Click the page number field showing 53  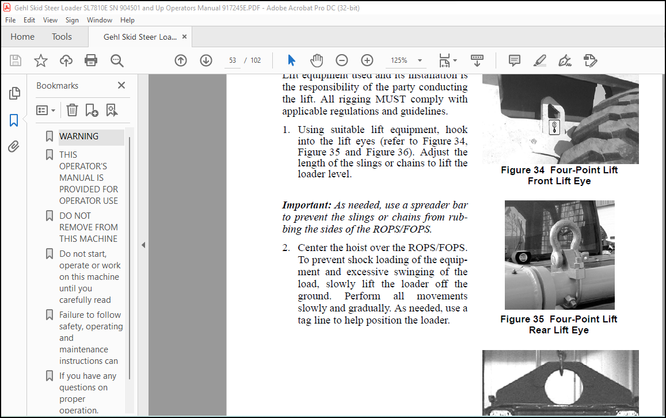233,60
